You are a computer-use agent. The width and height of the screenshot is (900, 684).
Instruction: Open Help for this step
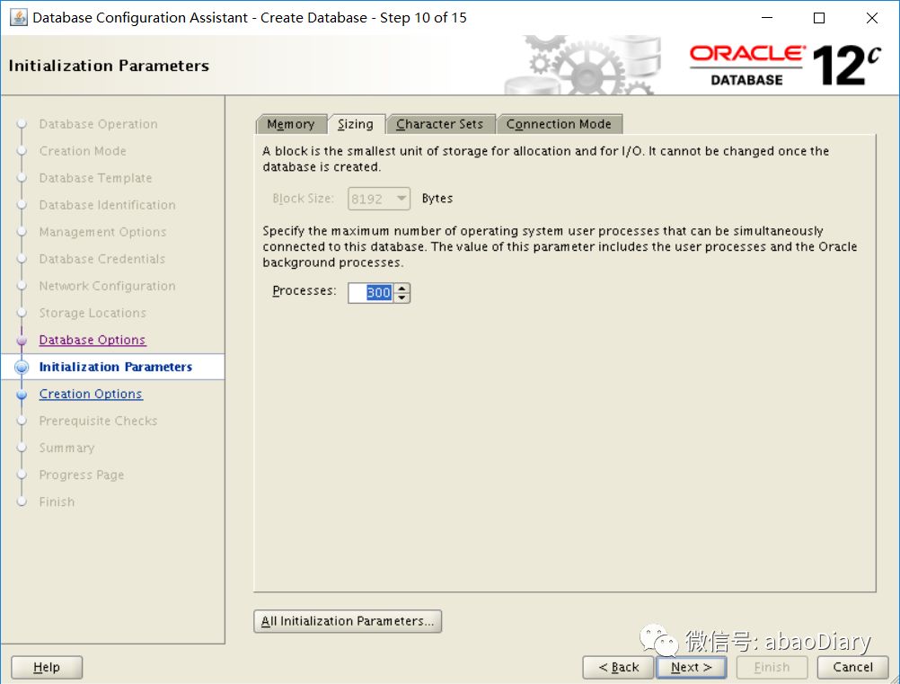46,667
